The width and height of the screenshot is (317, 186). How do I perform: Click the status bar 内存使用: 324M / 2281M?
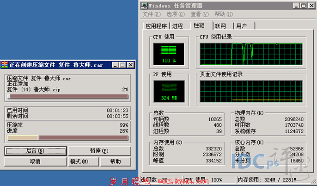pyautogui.click(x=267, y=180)
